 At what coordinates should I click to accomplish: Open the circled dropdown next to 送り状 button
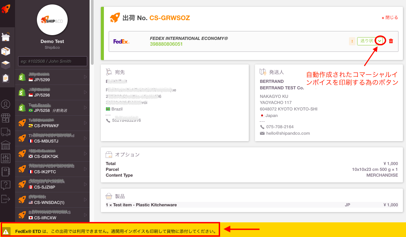(380, 41)
